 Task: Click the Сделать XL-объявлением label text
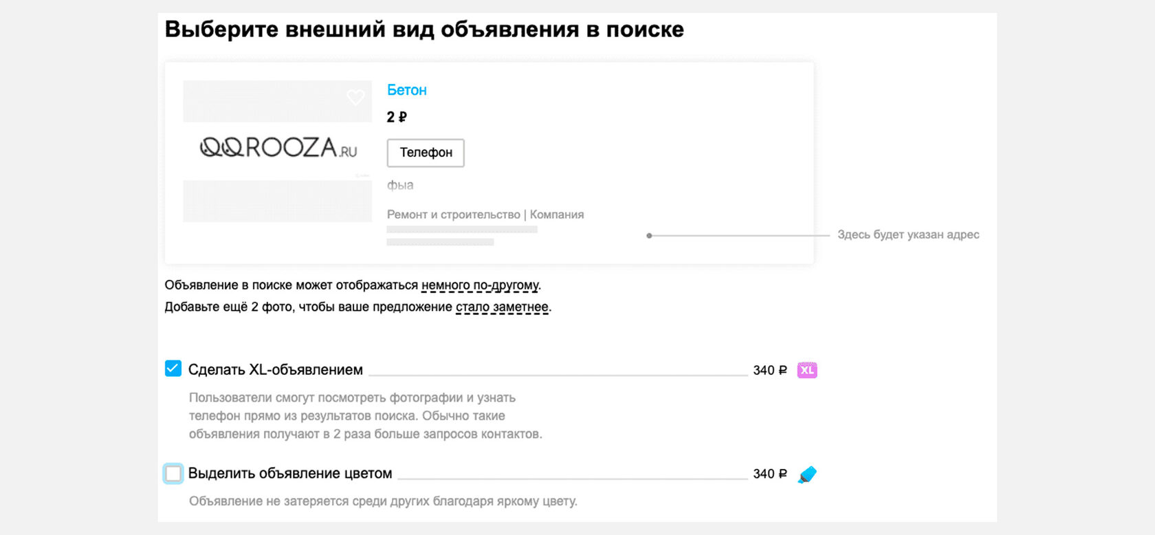[275, 370]
